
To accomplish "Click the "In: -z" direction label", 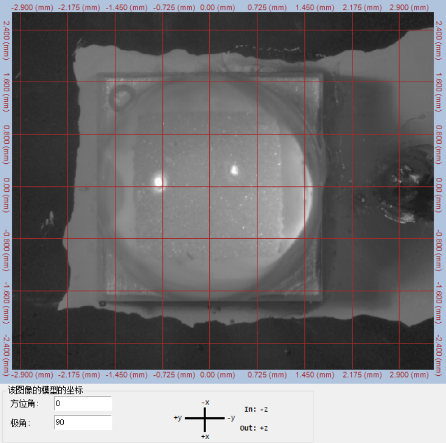I will pos(257,409).
